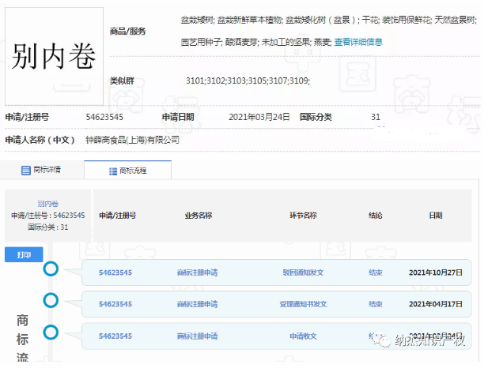Image resolution: width=484 pixels, height=368 pixels.
Task: Click the 环节名称 column header
Action: [303, 216]
